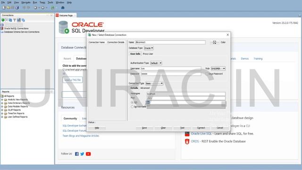The image size is (302, 170).
Task: Click the green SQL Worksheet toolbar icon
Action: click(x=52, y=8)
